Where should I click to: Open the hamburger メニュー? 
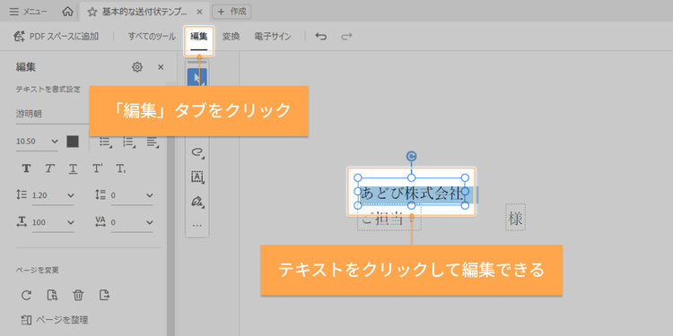[29, 12]
